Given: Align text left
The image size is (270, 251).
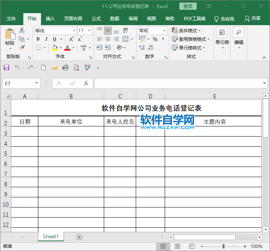Looking at the screenshot, I should [100, 39].
